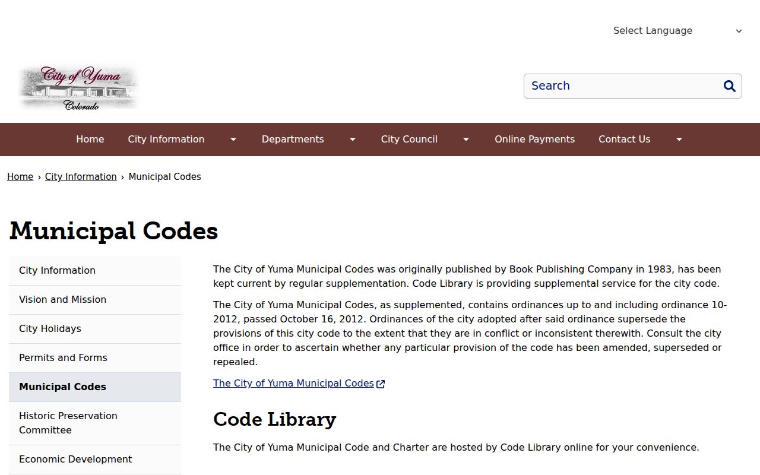Click the Code Library heading
Screen dimensions: 760x475
(x=274, y=420)
